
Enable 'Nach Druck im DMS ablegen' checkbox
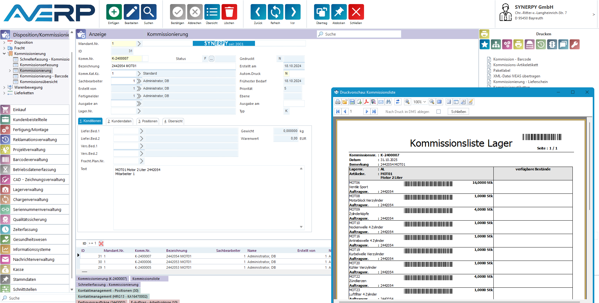(x=439, y=112)
